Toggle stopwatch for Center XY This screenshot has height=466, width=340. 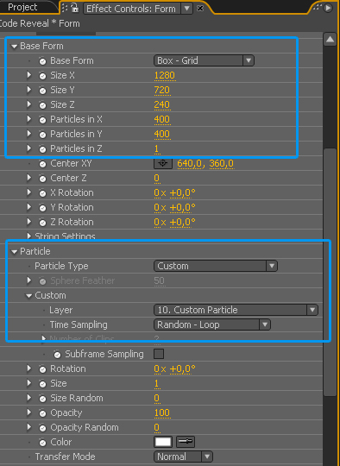[42, 164]
